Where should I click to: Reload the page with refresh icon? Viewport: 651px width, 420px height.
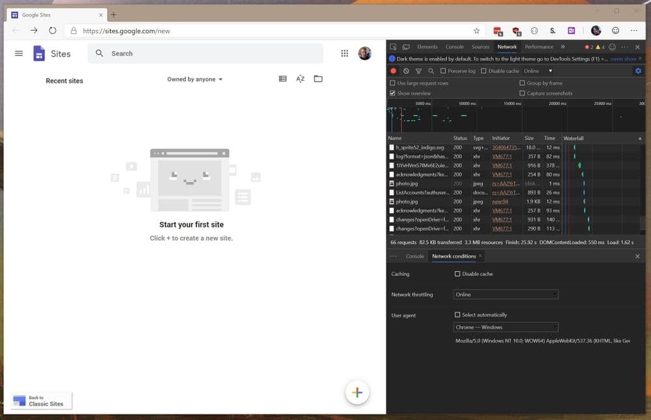(x=52, y=31)
